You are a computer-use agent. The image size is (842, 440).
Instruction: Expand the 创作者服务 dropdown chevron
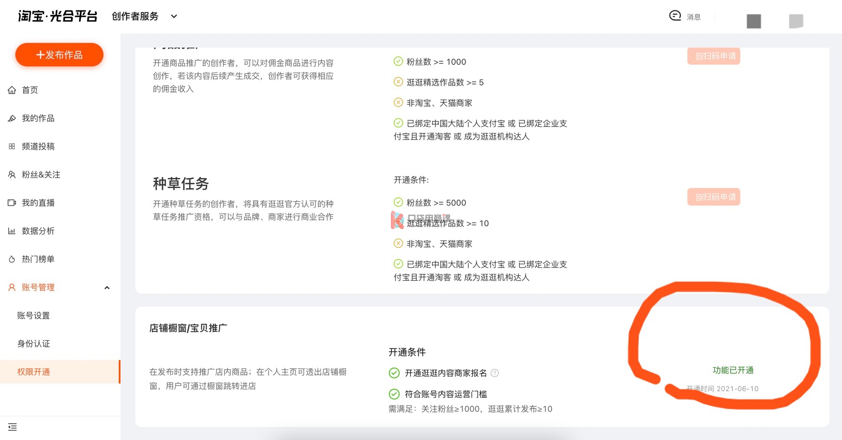click(174, 16)
